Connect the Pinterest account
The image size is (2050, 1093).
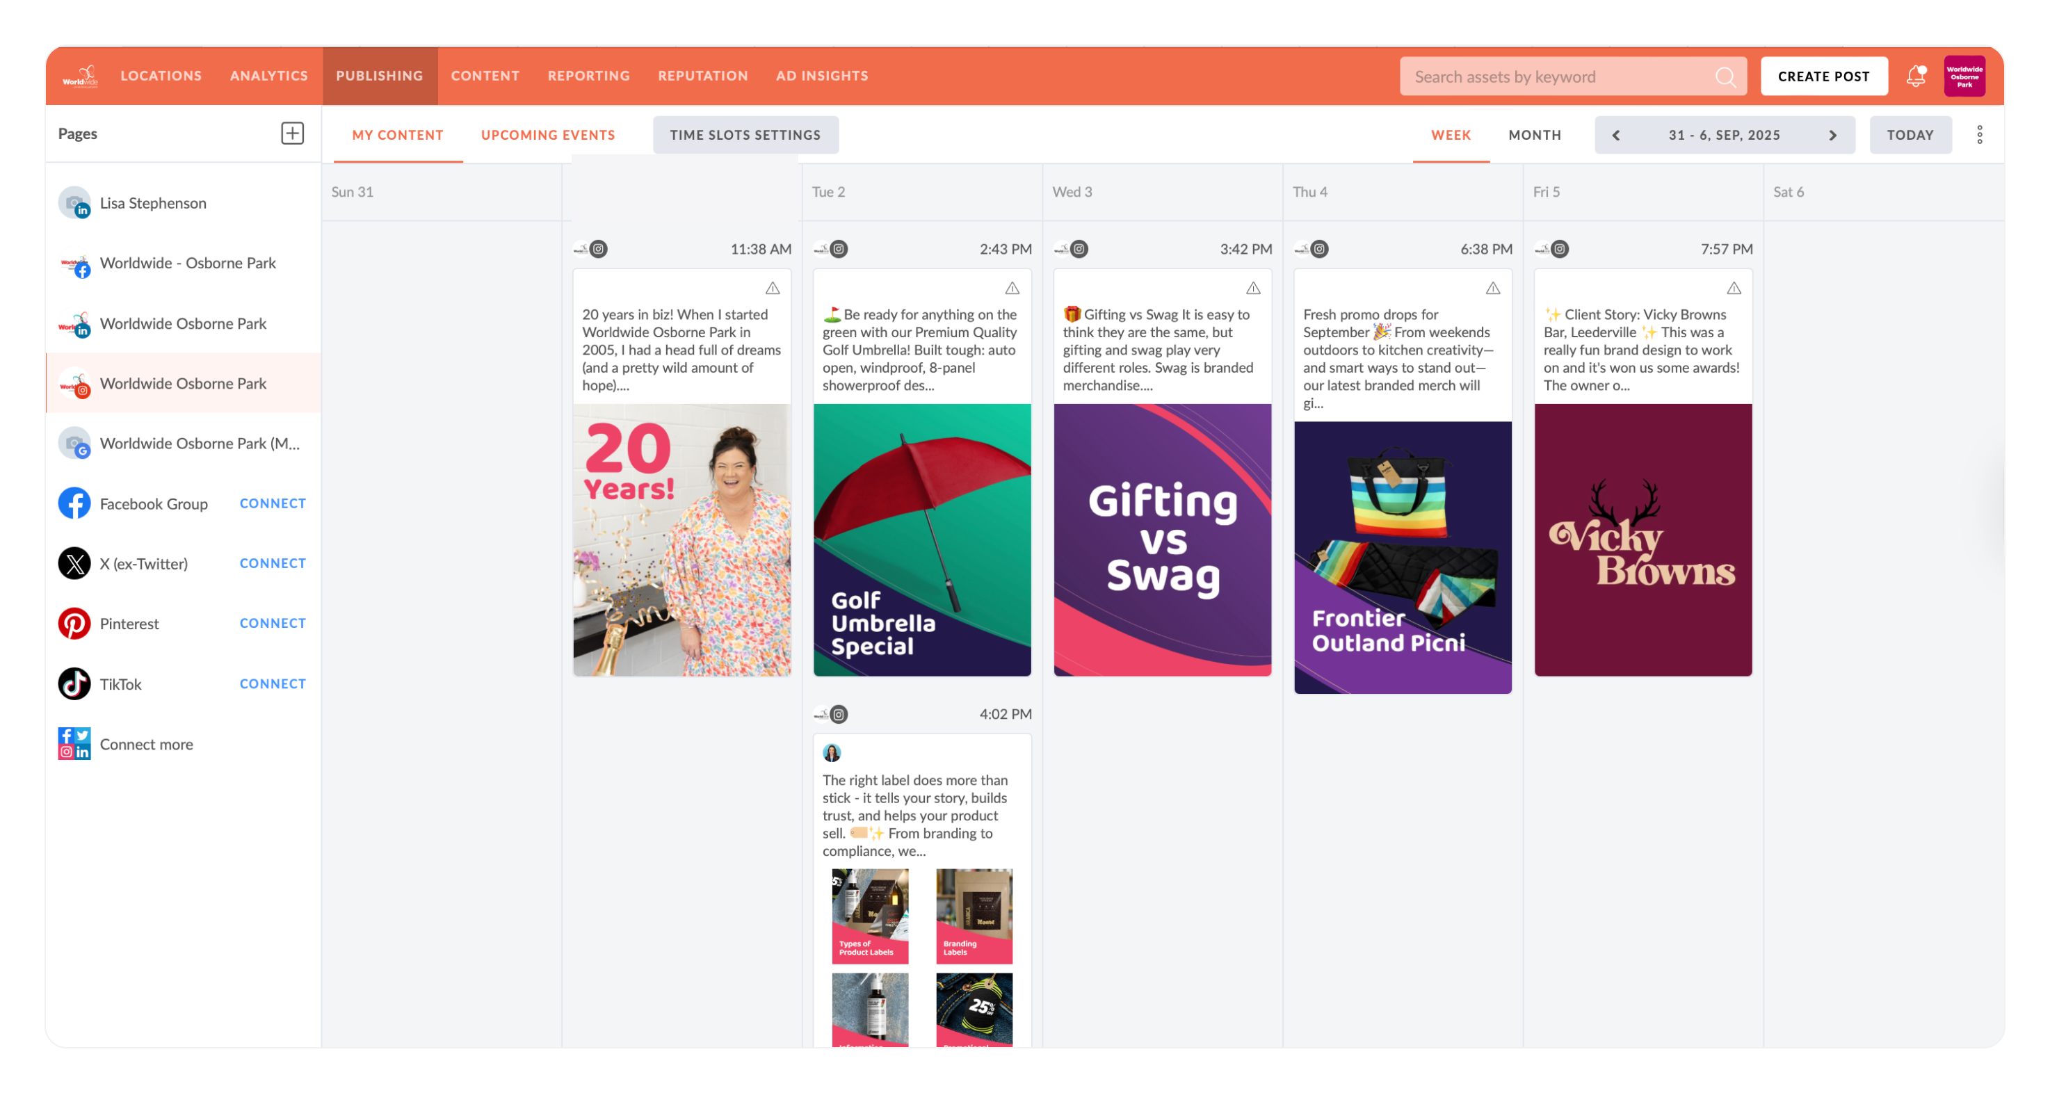pos(273,624)
